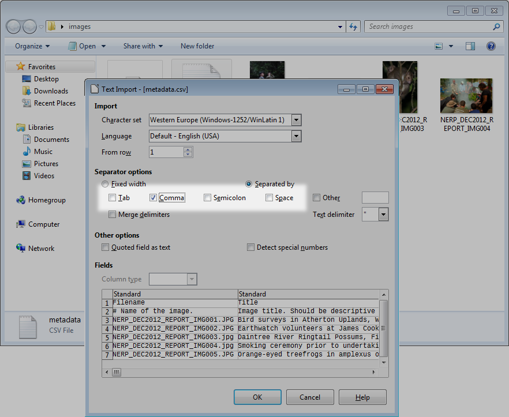This screenshot has height=417, width=509.
Task: Expand the Open button dropdown arrow
Action: [x=103, y=46]
